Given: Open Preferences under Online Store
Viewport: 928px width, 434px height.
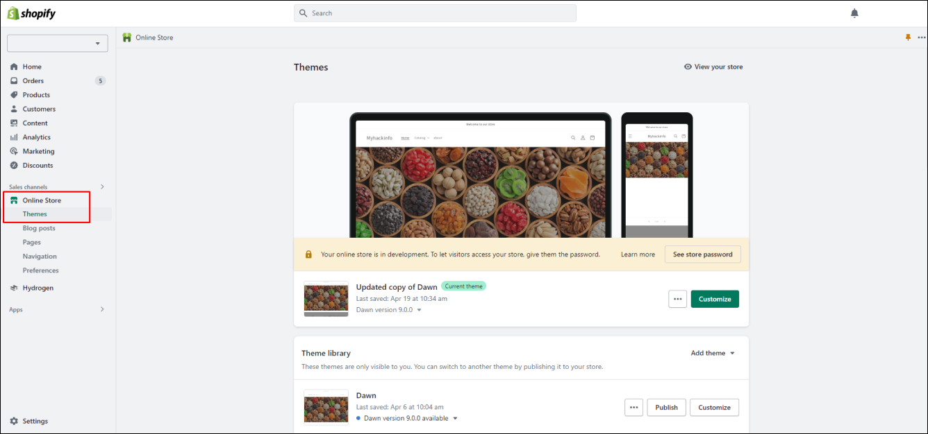Looking at the screenshot, I should click(x=40, y=270).
